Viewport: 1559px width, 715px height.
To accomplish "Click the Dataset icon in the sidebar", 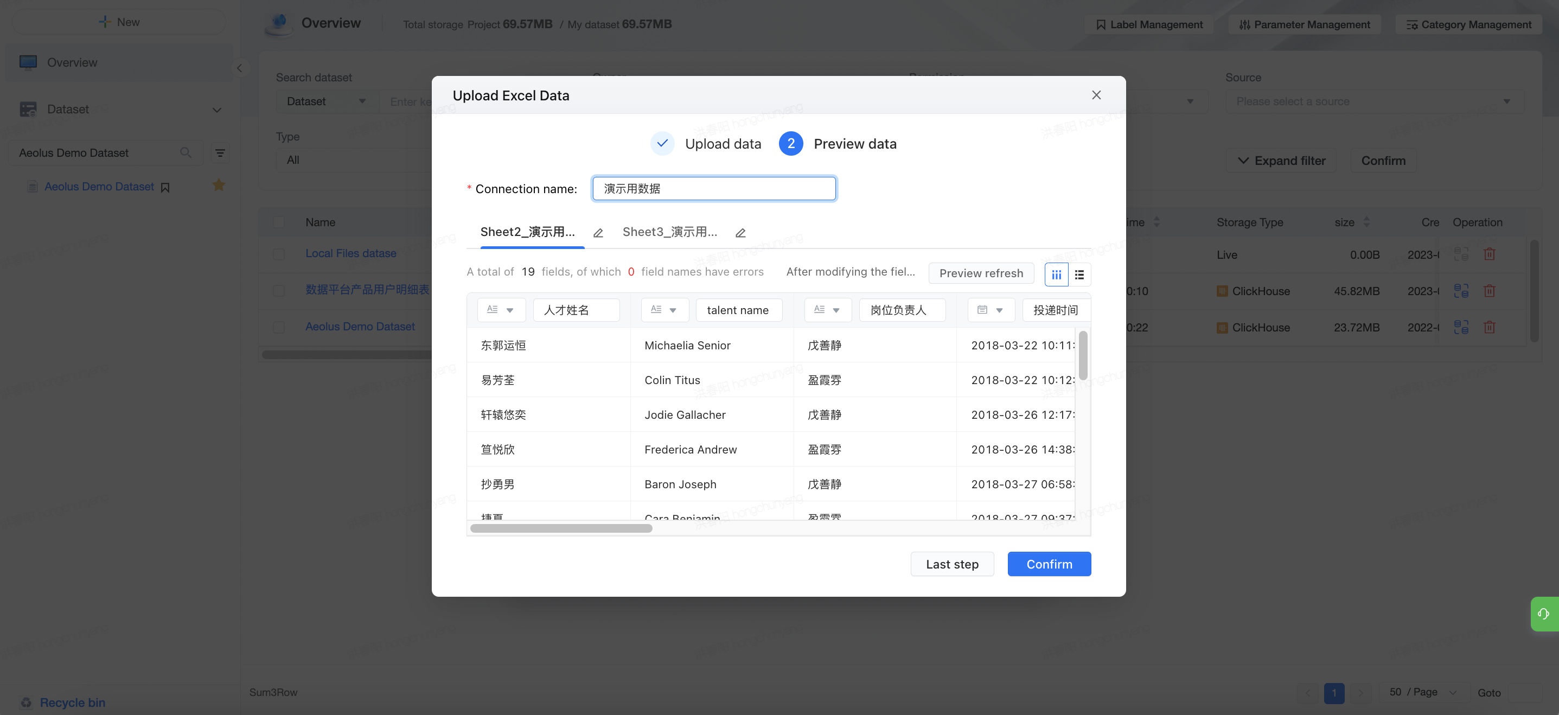I will 28,109.
